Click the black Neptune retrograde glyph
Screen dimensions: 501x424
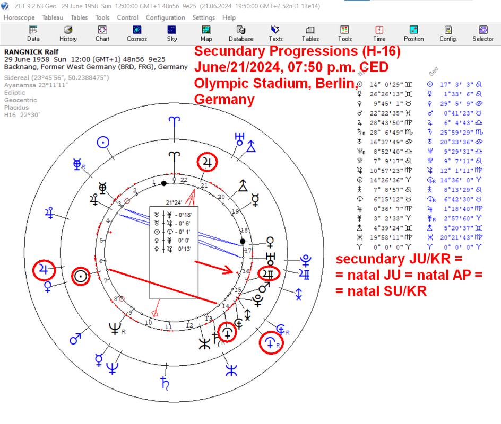click(x=115, y=328)
